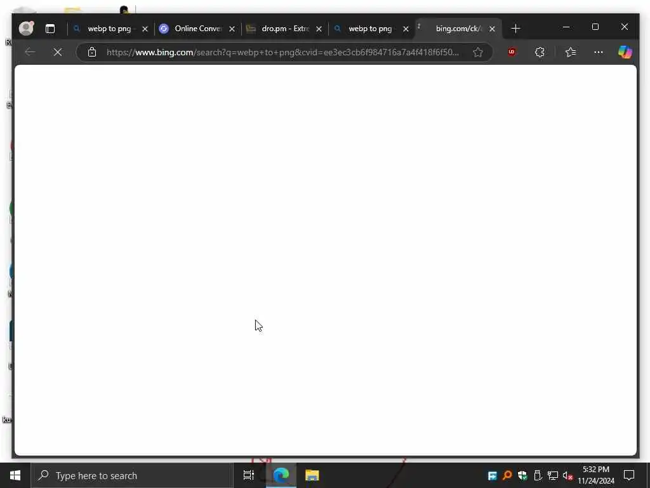
Task: Open the notification center icon
Action: 629,475
